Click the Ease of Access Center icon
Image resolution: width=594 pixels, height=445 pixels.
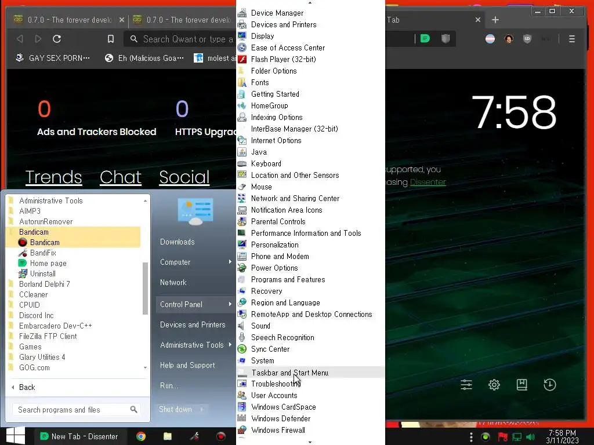pyautogui.click(x=242, y=48)
